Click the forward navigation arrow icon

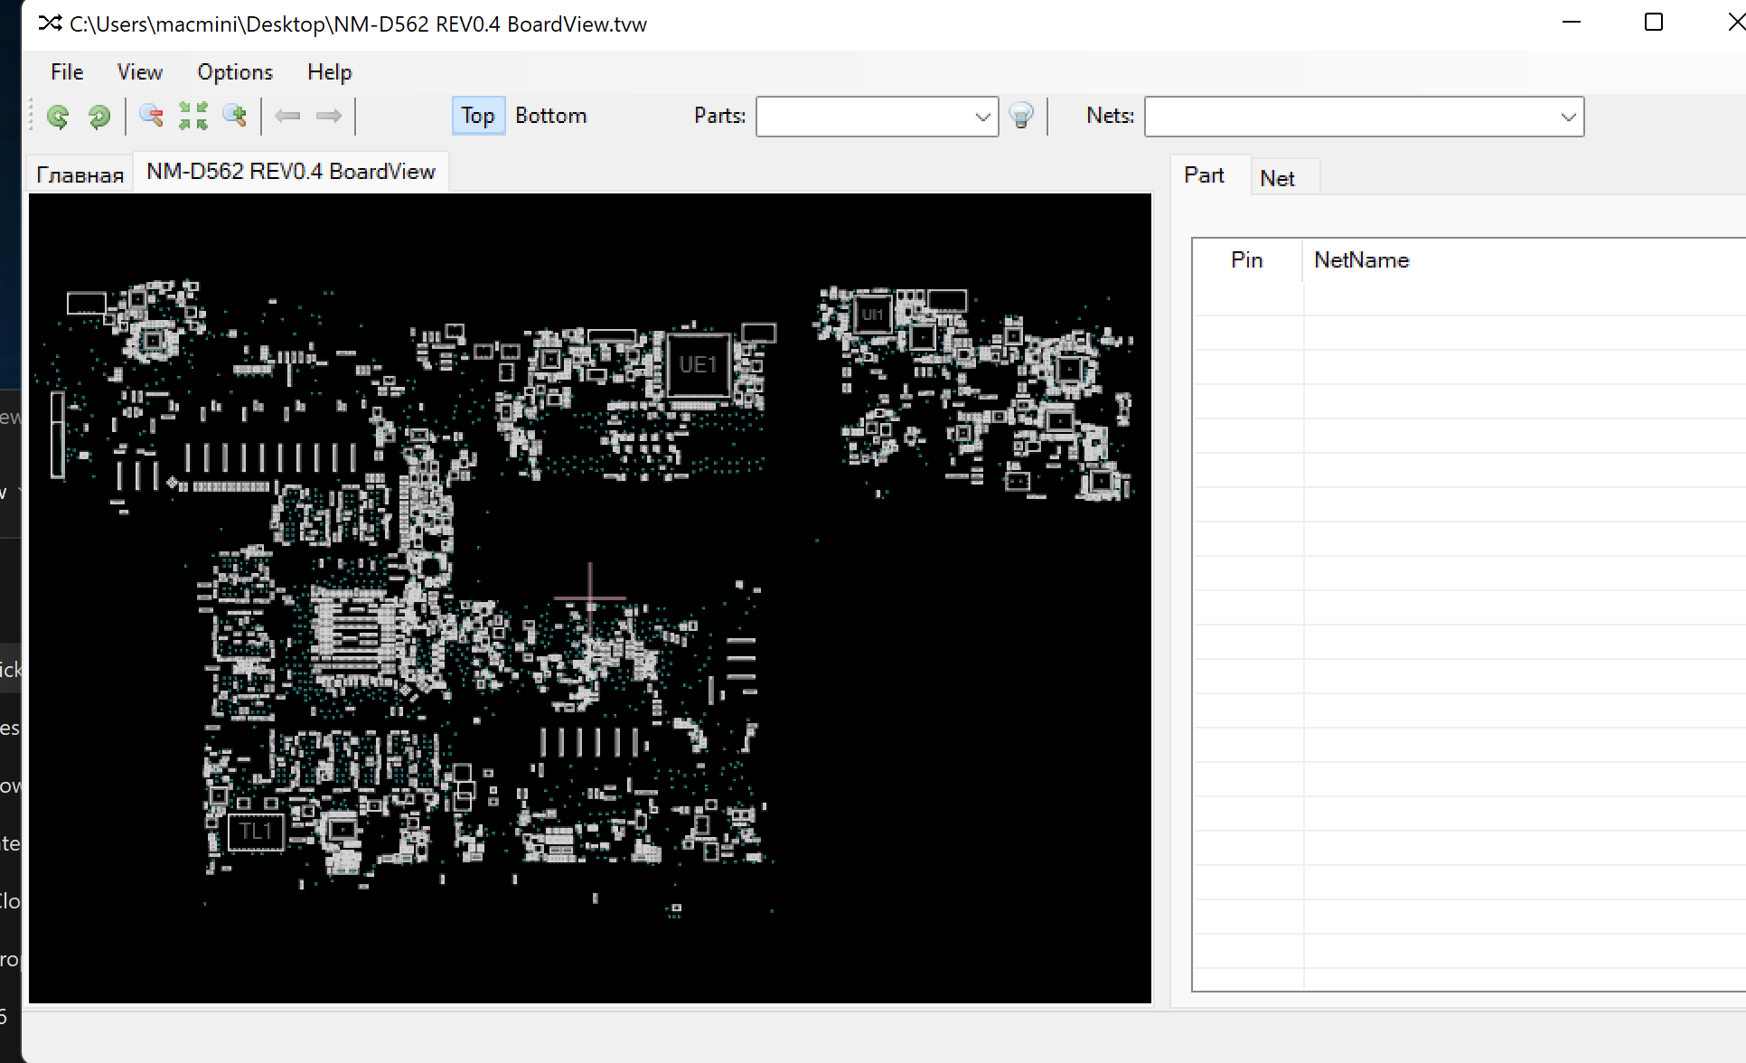click(x=328, y=116)
